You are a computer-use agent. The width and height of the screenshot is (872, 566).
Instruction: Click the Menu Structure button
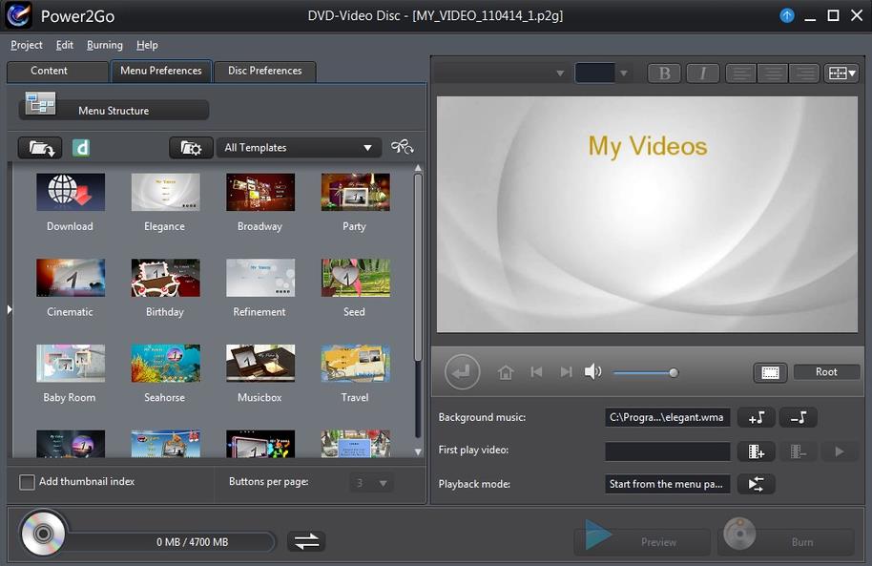[x=114, y=110]
